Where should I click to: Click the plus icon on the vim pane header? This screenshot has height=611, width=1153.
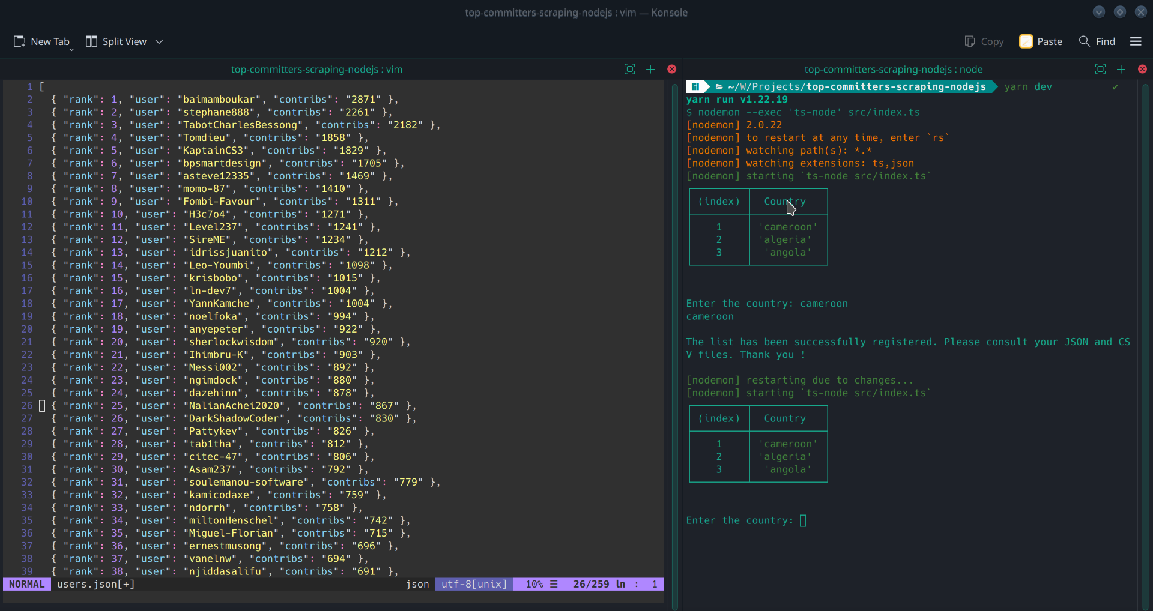pyautogui.click(x=650, y=69)
